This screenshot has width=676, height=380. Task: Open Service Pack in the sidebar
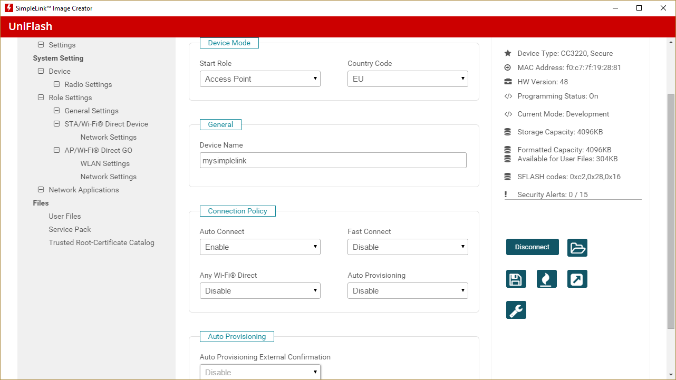coord(70,229)
